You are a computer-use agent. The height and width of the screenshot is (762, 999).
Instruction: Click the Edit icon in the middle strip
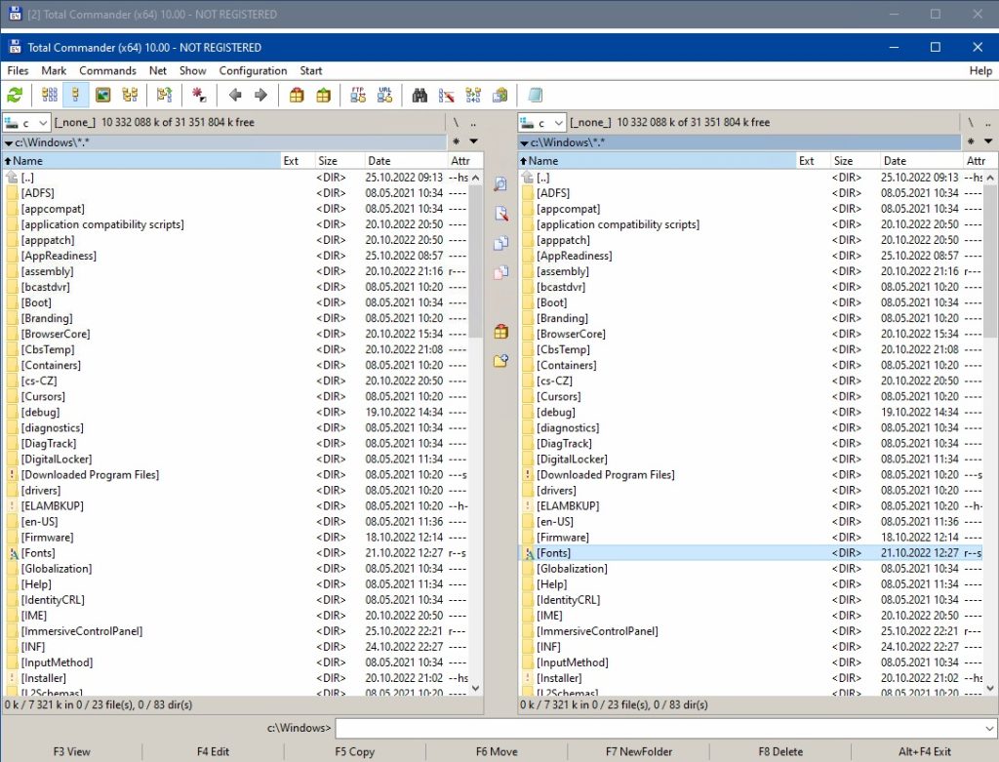(500, 214)
